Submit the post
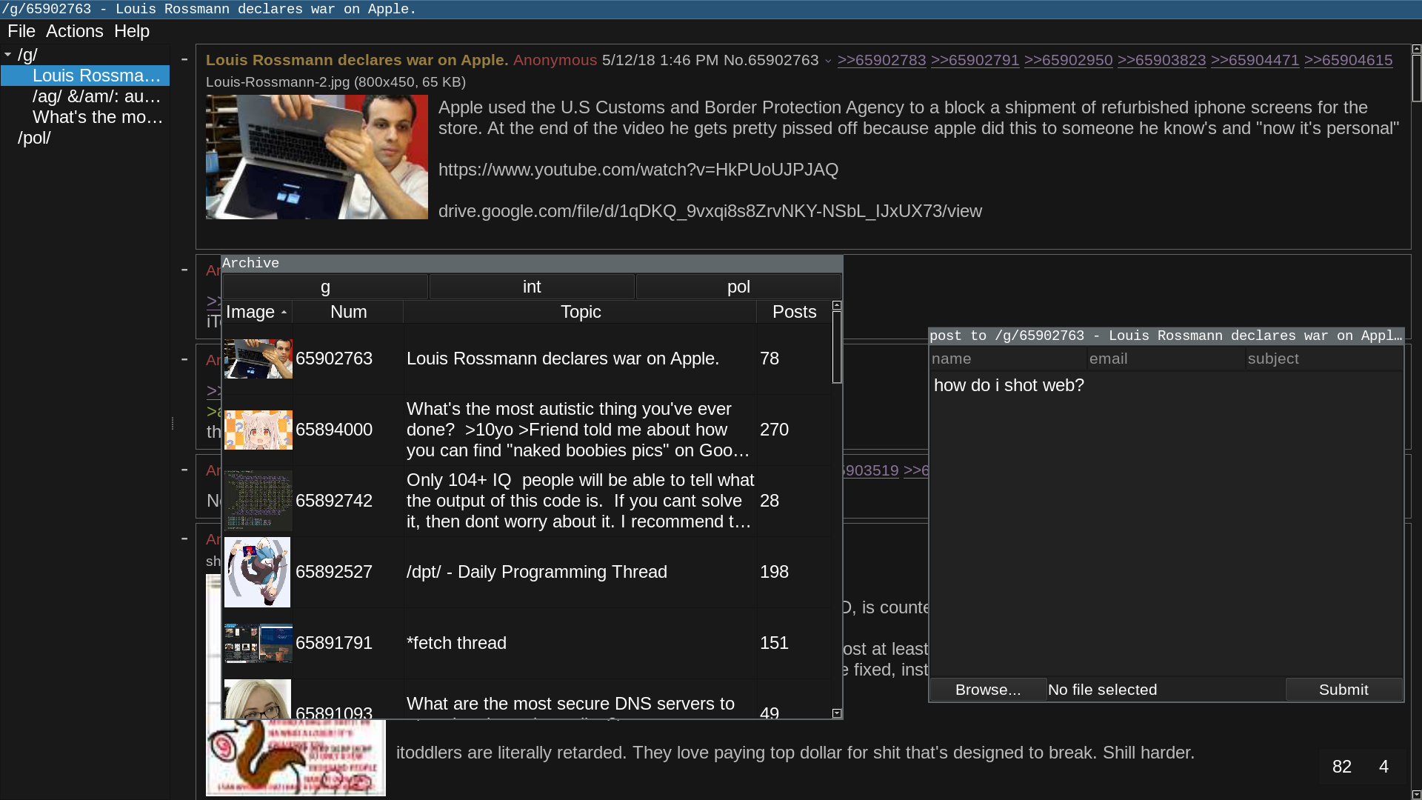Viewport: 1422px width, 800px height. [1343, 690]
